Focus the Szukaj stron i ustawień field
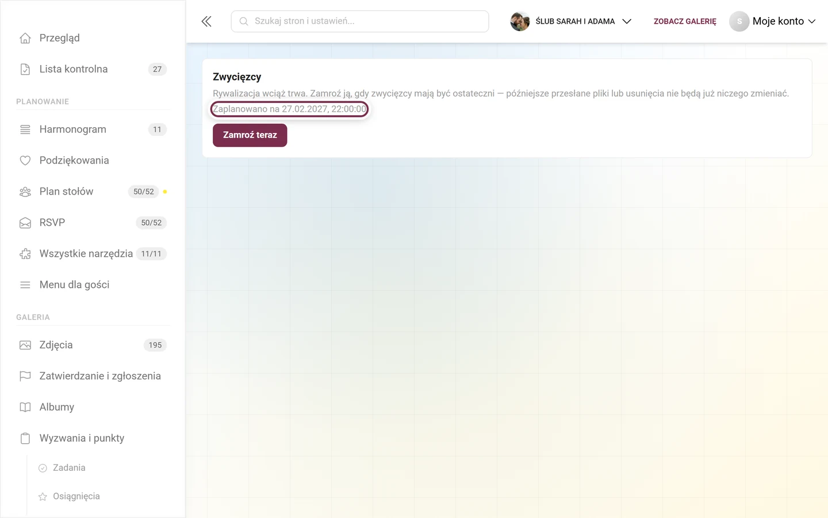Screen dimensions: 828x518 [x=360, y=21]
